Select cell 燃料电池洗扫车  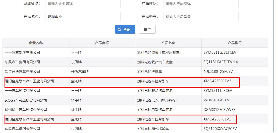click(x=168, y=72)
